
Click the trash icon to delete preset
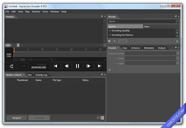click(177, 41)
